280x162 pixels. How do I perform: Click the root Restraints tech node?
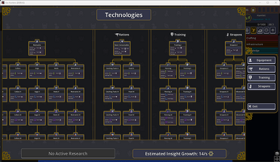(x=37, y=48)
